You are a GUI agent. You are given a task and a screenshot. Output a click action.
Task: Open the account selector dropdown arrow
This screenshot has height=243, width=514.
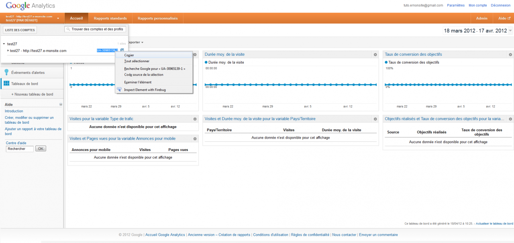click(x=58, y=18)
